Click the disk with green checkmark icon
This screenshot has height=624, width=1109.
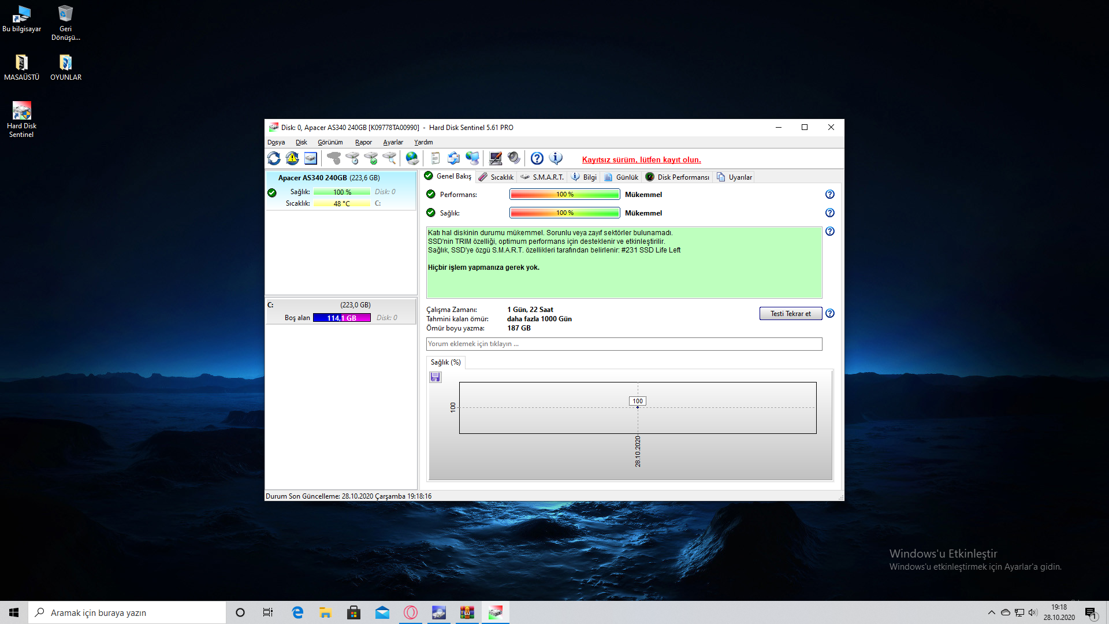tap(371, 158)
